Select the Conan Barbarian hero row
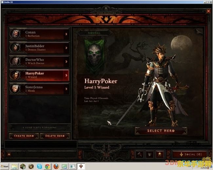The width and height of the screenshot is (213, 170). coord(39,34)
